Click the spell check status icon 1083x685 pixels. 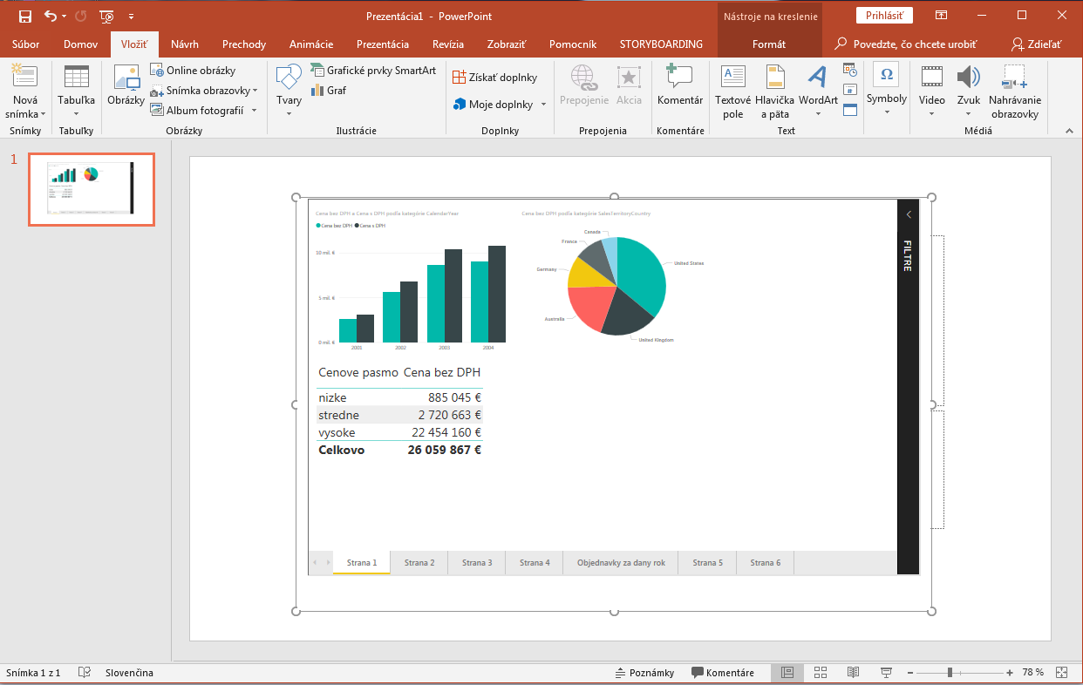[x=85, y=673]
